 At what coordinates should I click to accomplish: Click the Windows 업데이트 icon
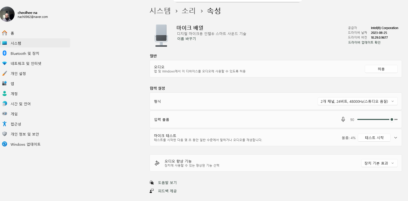pos(5,144)
